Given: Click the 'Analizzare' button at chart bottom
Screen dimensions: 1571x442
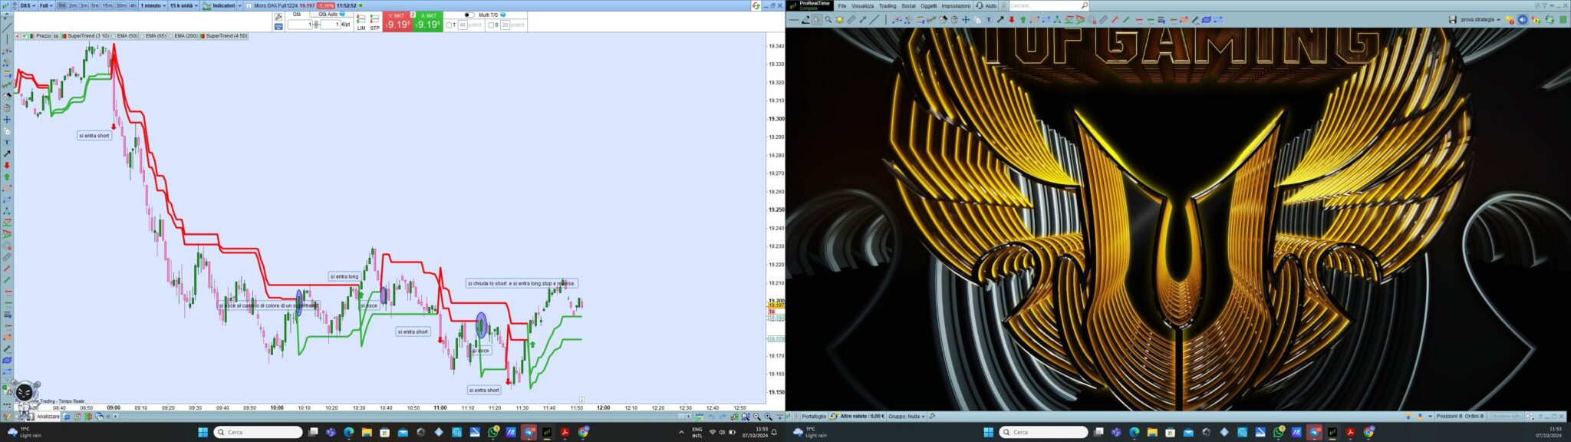Looking at the screenshot, I should (48, 417).
